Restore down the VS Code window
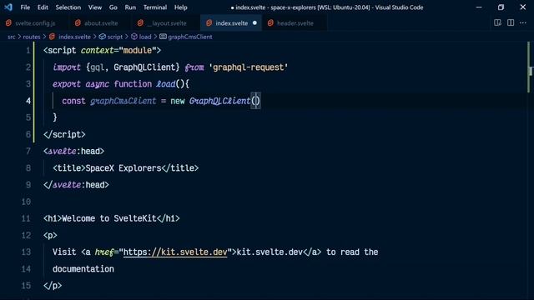 tap(501, 7)
